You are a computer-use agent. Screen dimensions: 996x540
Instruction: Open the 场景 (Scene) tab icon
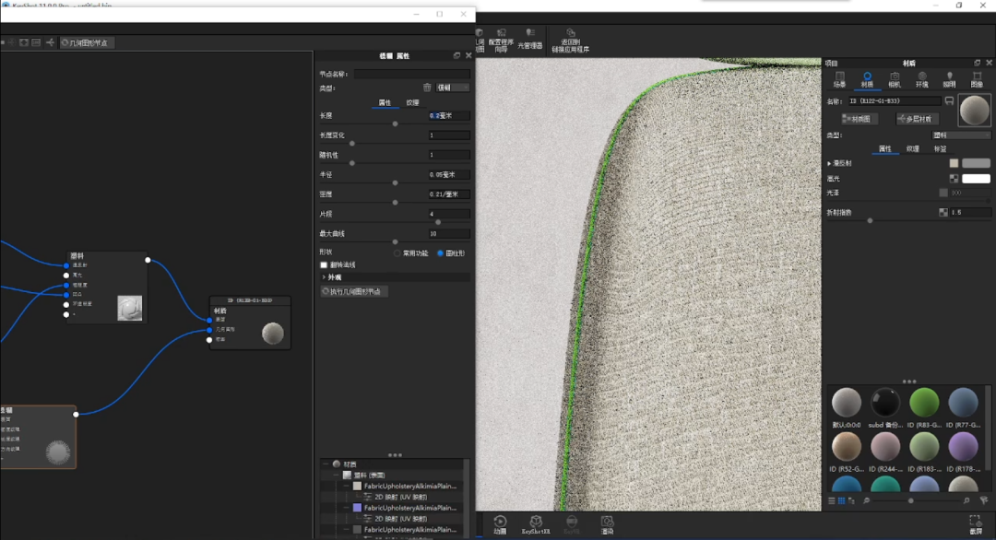pyautogui.click(x=840, y=80)
